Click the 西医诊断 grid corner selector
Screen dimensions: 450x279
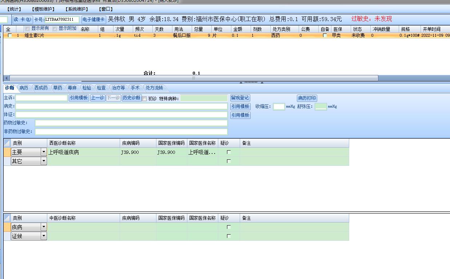click(x=7, y=143)
